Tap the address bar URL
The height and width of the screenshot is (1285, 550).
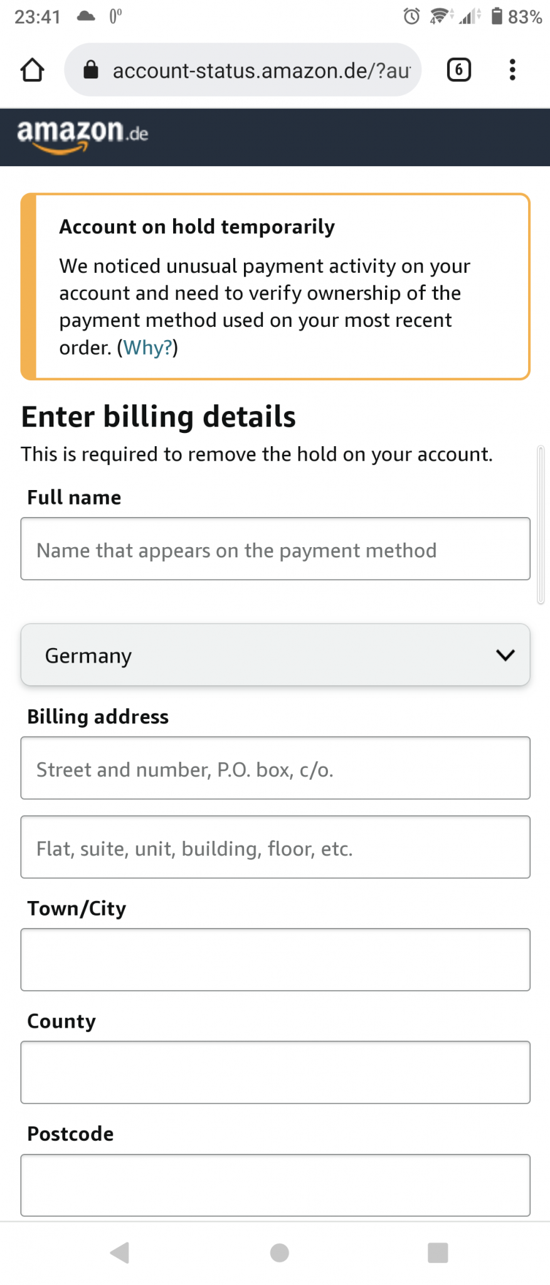[x=261, y=70]
